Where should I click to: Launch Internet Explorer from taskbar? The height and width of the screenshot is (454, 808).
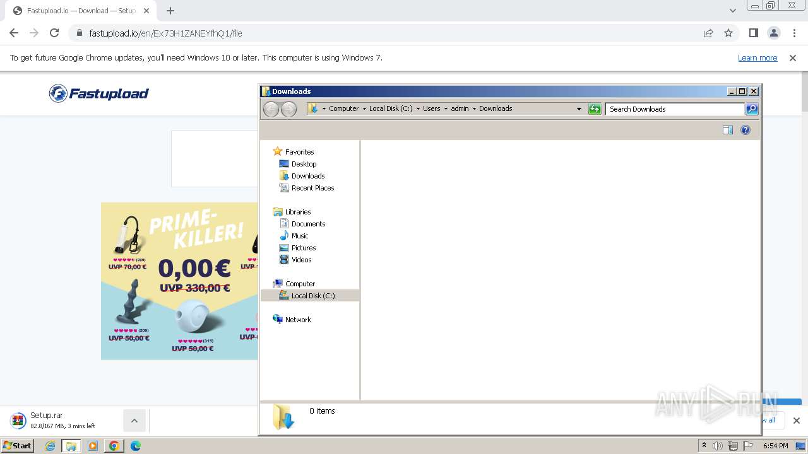tap(50, 446)
